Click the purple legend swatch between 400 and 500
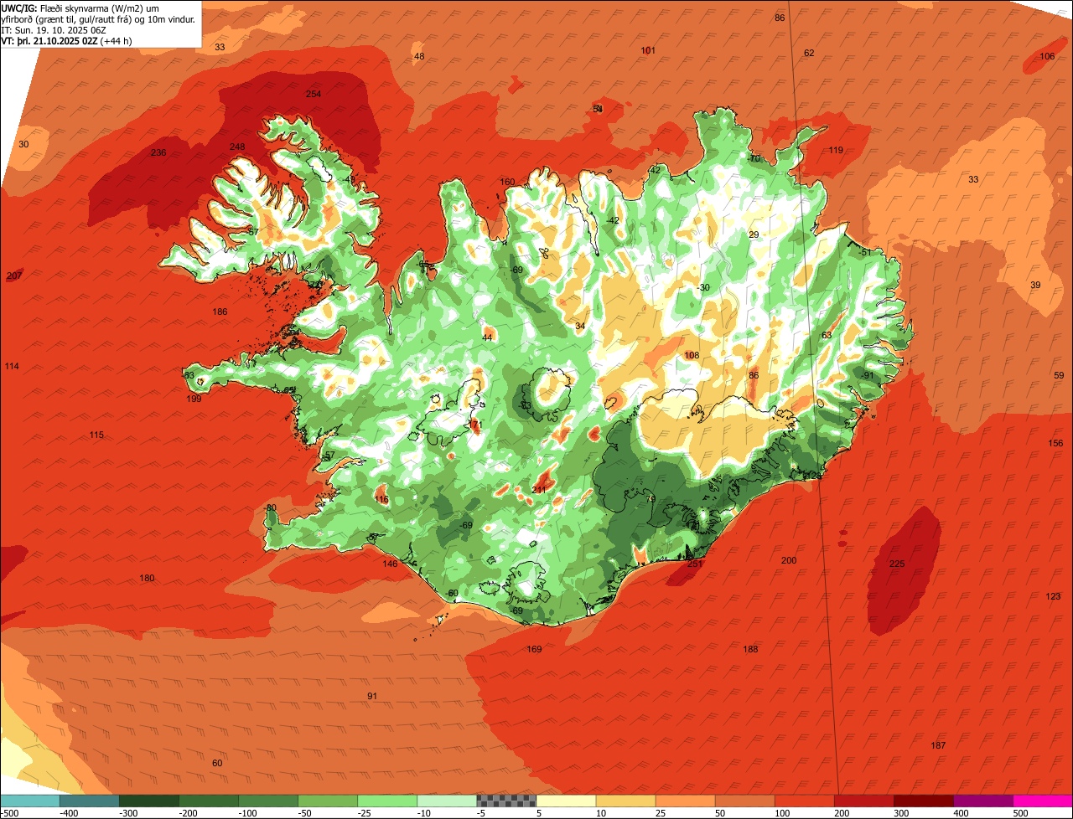Screen dimensions: 1073x819 click(x=983, y=801)
